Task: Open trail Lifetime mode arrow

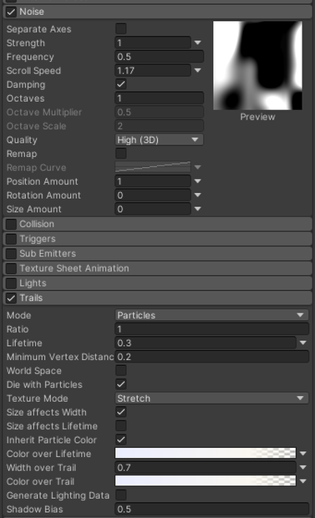Action: [303, 343]
